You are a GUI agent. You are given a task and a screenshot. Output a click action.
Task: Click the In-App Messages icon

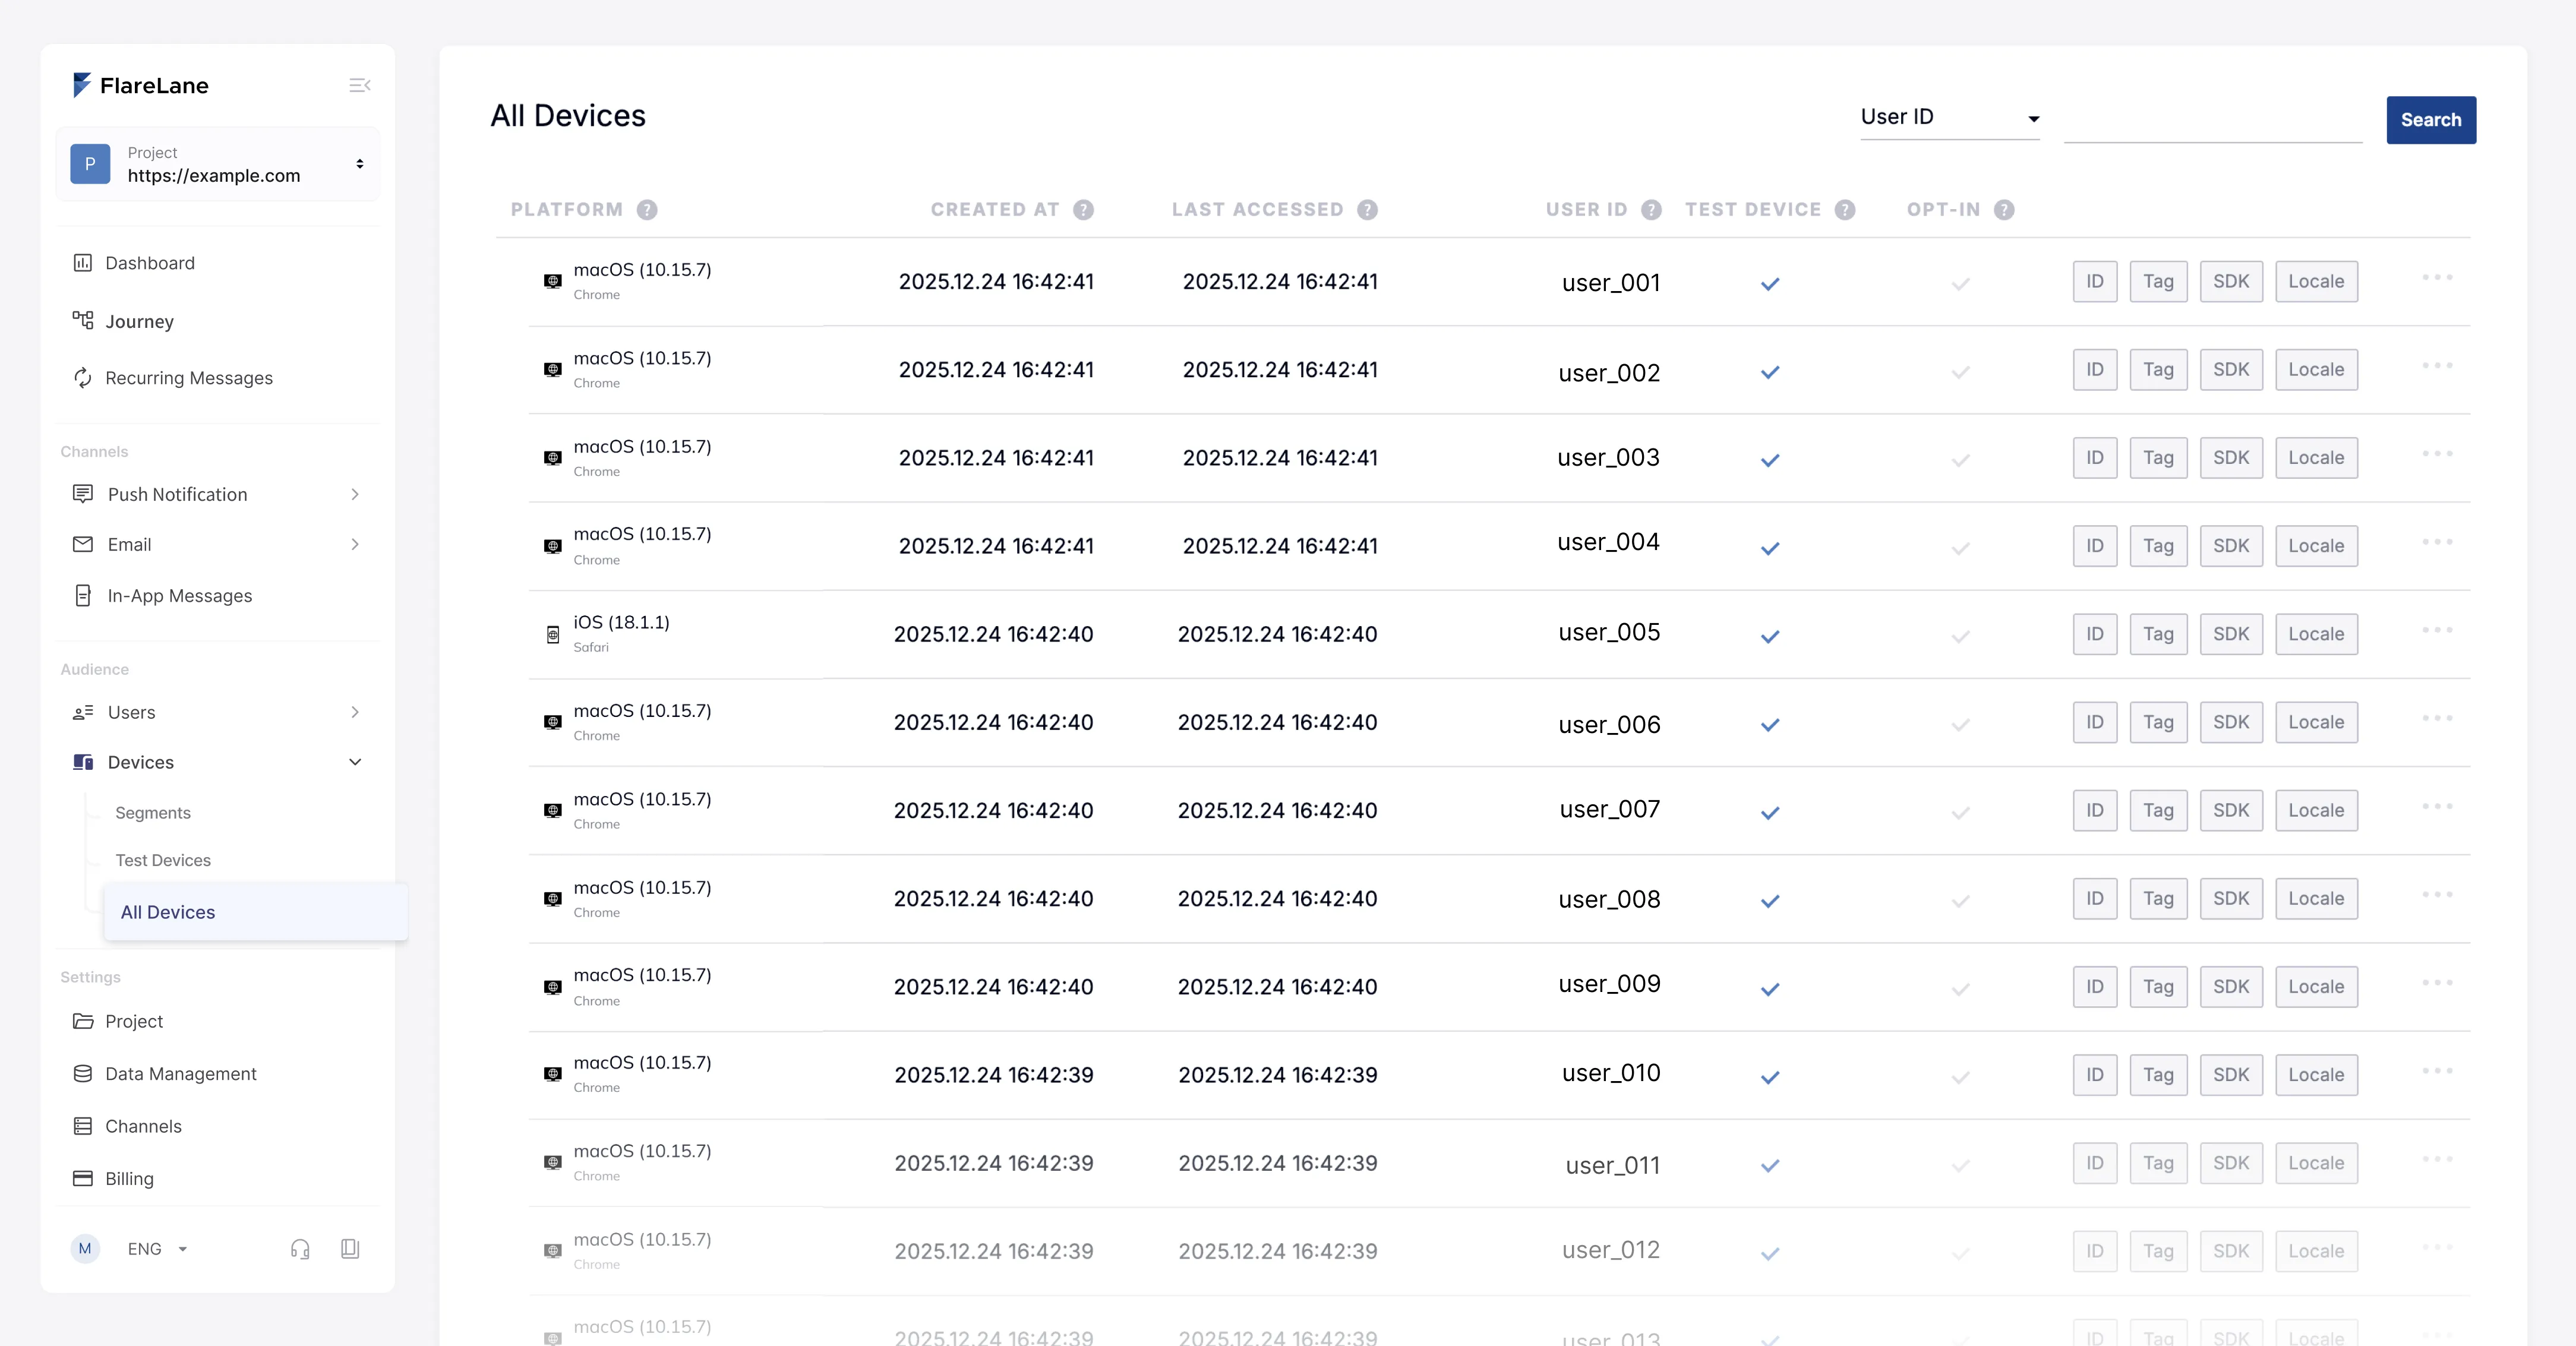pos(83,595)
